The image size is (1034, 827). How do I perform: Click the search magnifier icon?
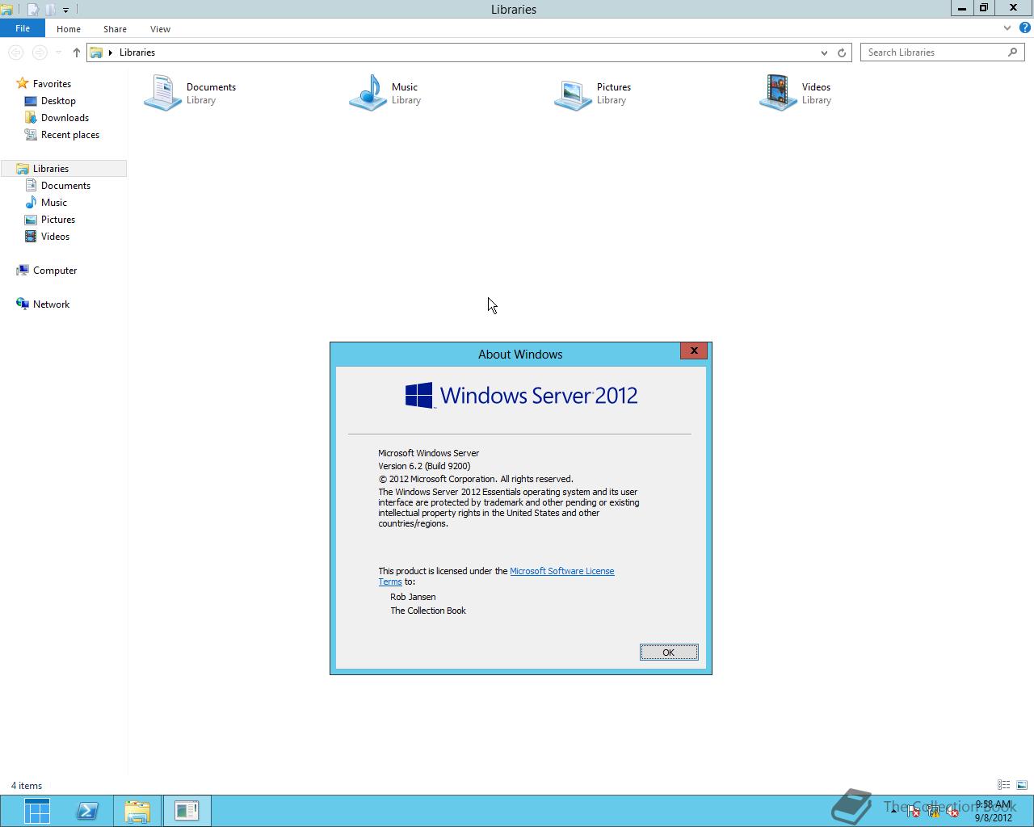1012,52
